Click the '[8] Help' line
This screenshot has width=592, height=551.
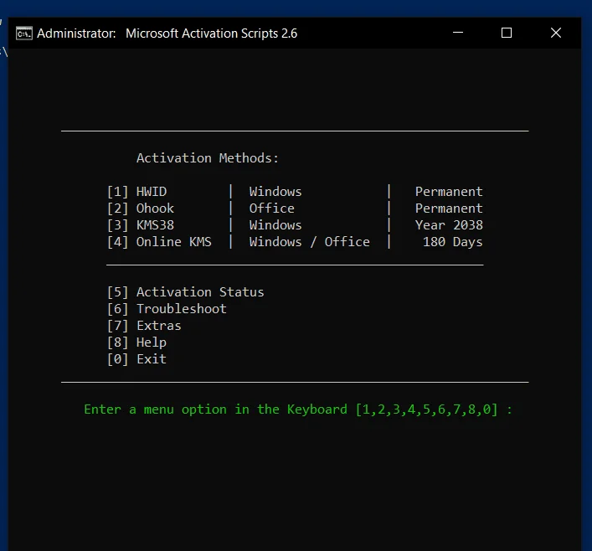pyautogui.click(x=136, y=342)
